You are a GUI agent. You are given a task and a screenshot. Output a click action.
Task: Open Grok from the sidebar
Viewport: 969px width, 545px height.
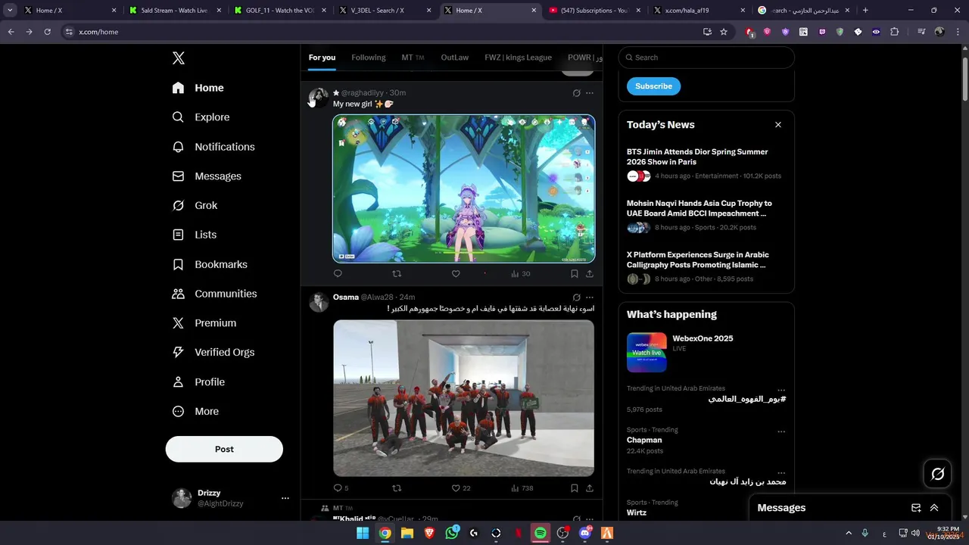195,205
